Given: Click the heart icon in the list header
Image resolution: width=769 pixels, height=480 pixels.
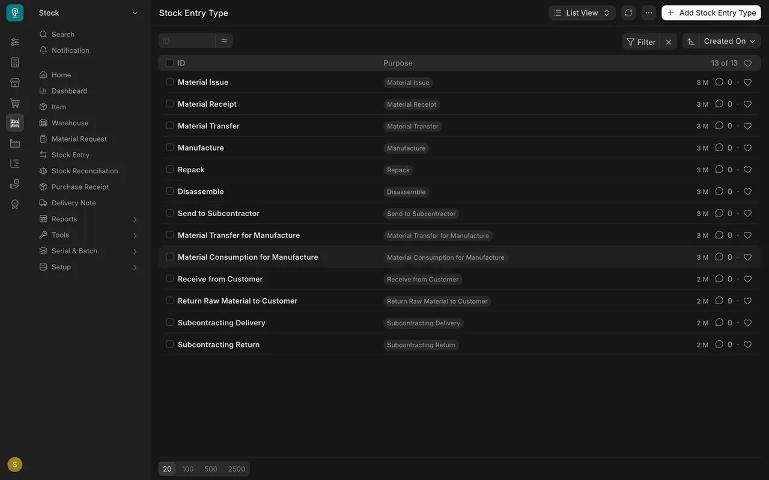Looking at the screenshot, I should point(747,64).
